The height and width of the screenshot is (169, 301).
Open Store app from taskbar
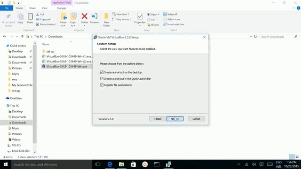coord(133,164)
